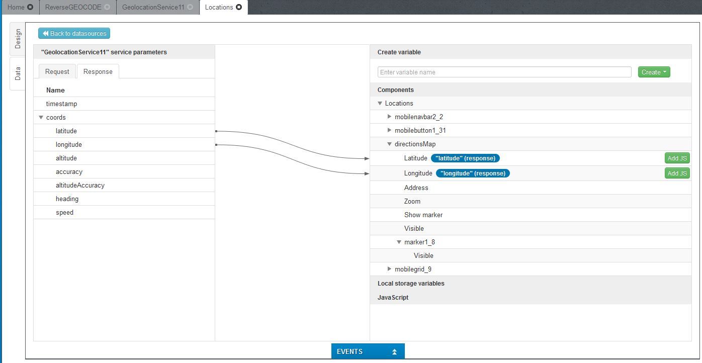Click the variable name input field
This screenshot has width=702, height=363.
point(504,72)
